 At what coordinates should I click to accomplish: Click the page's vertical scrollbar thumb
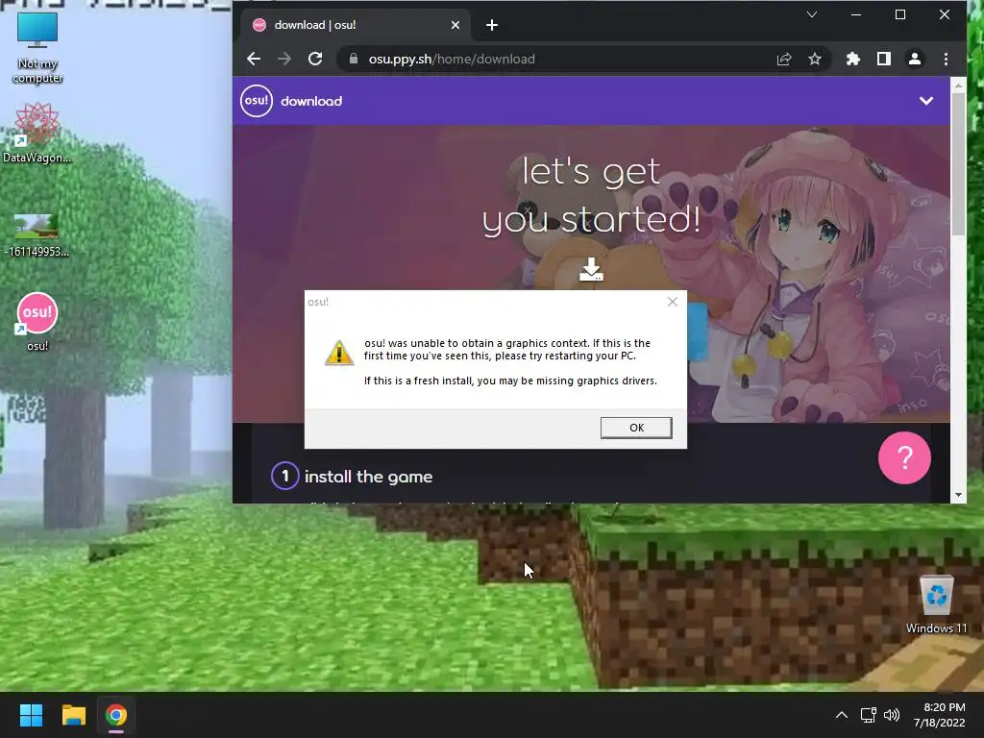(958, 164)
